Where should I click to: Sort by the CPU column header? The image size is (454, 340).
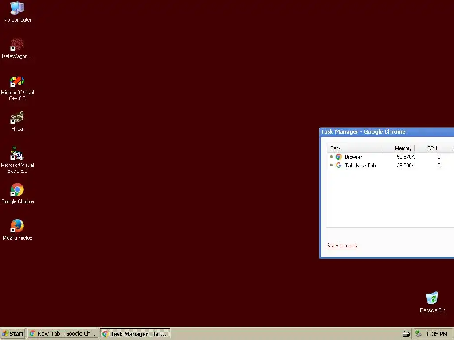pos(427,148)
